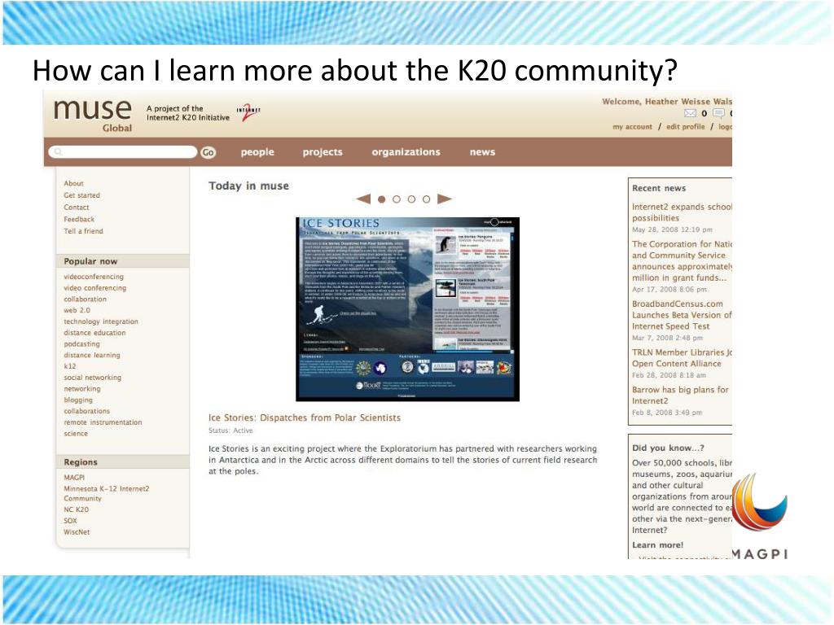
Task: Open the Get started link
Action: pos(82,195)
